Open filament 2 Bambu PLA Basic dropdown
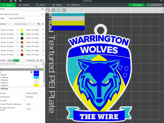This screenshot has height=123, width=164. [x=33, y=30]
